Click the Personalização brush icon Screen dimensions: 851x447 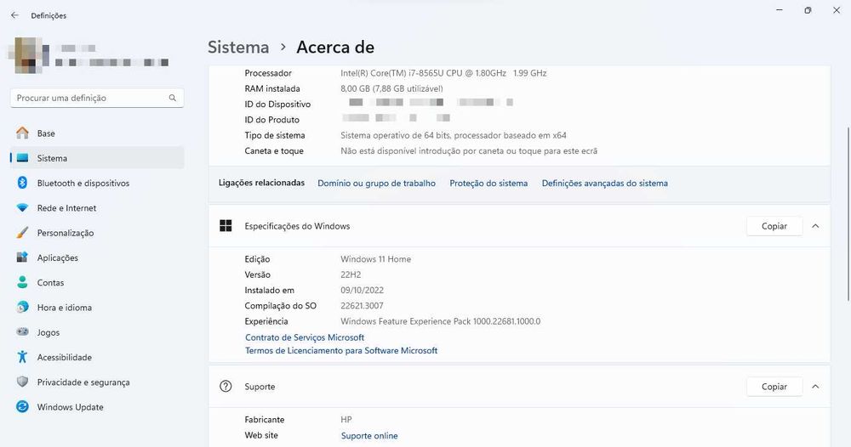coord(22,233)
